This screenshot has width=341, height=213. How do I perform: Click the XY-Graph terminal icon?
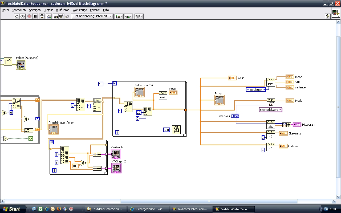116,154
